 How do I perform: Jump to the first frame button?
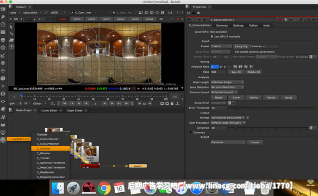click(x=65, y=104)
